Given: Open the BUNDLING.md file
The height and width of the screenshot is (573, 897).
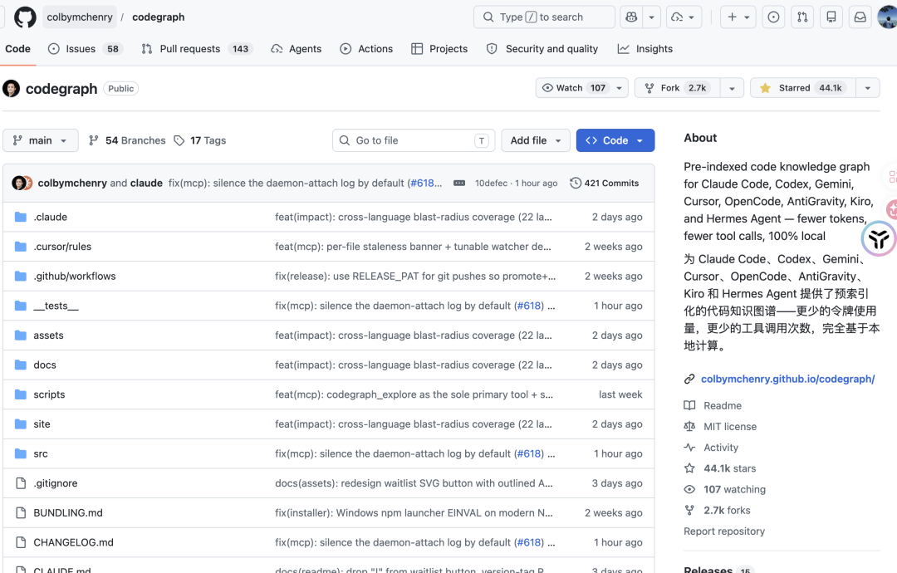Looking at the screenshot, I should point(68,513).
